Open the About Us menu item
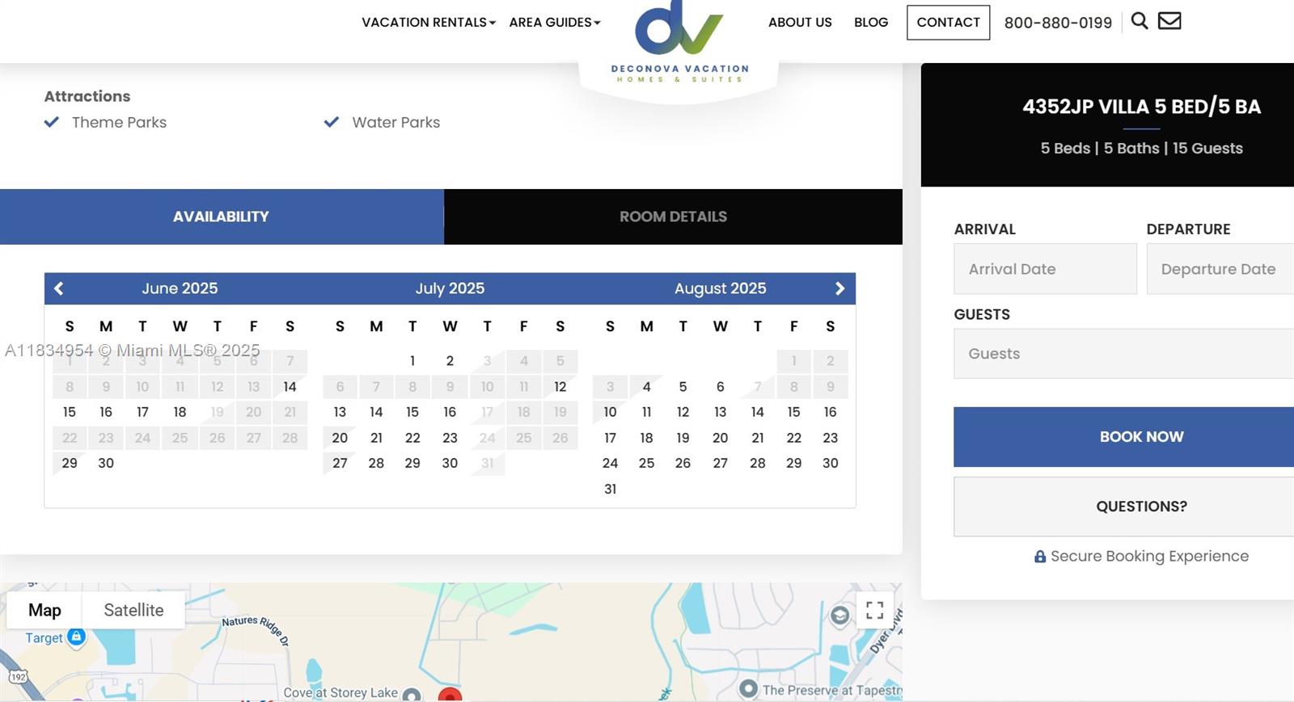Screen dimensions: 1294x702 pyautogui.click(x=799, y=23)
